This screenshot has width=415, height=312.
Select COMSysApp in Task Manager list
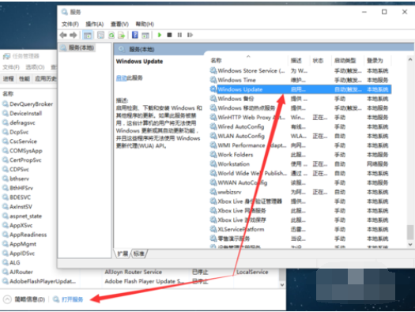pyautogui.click(x=26, y=151)
